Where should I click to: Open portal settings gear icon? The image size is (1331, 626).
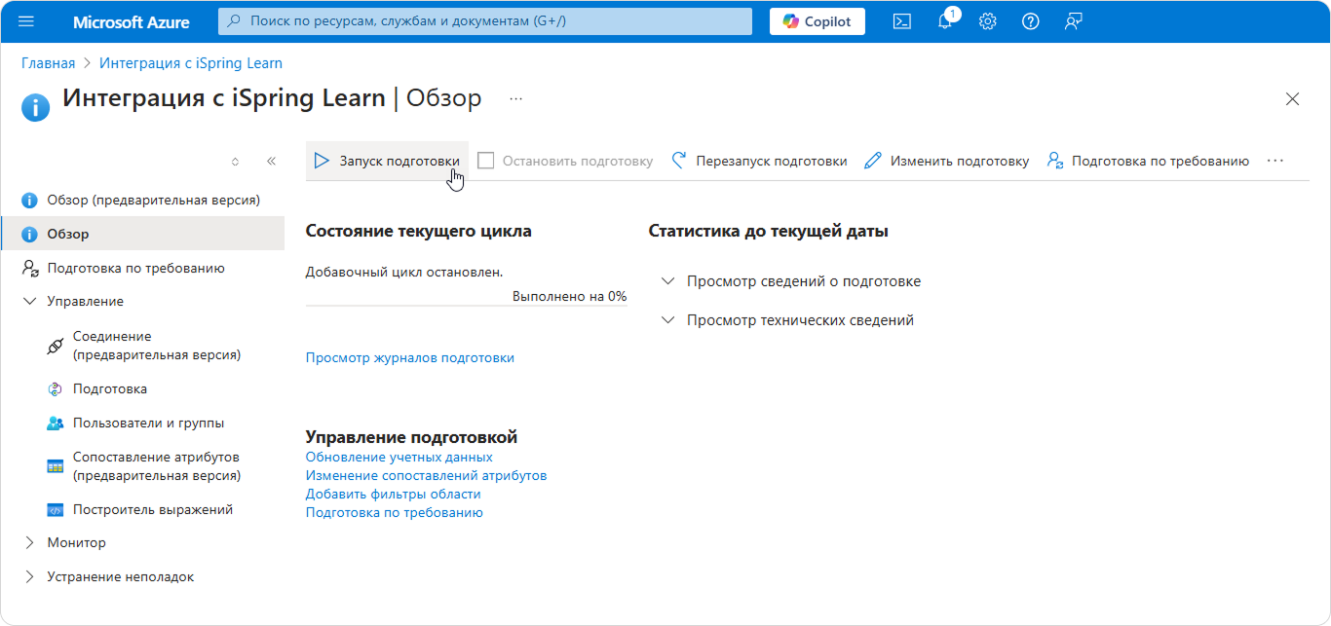[988, 21]
